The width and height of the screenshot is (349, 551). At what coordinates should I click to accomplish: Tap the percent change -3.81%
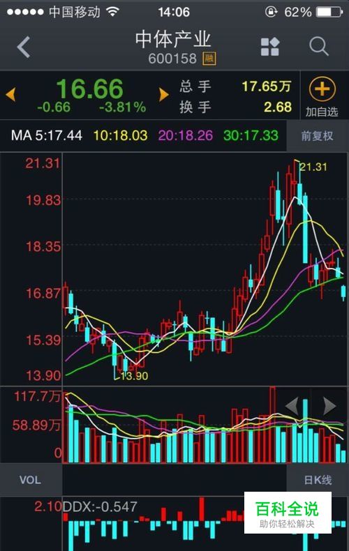click(x=122, y=107)
